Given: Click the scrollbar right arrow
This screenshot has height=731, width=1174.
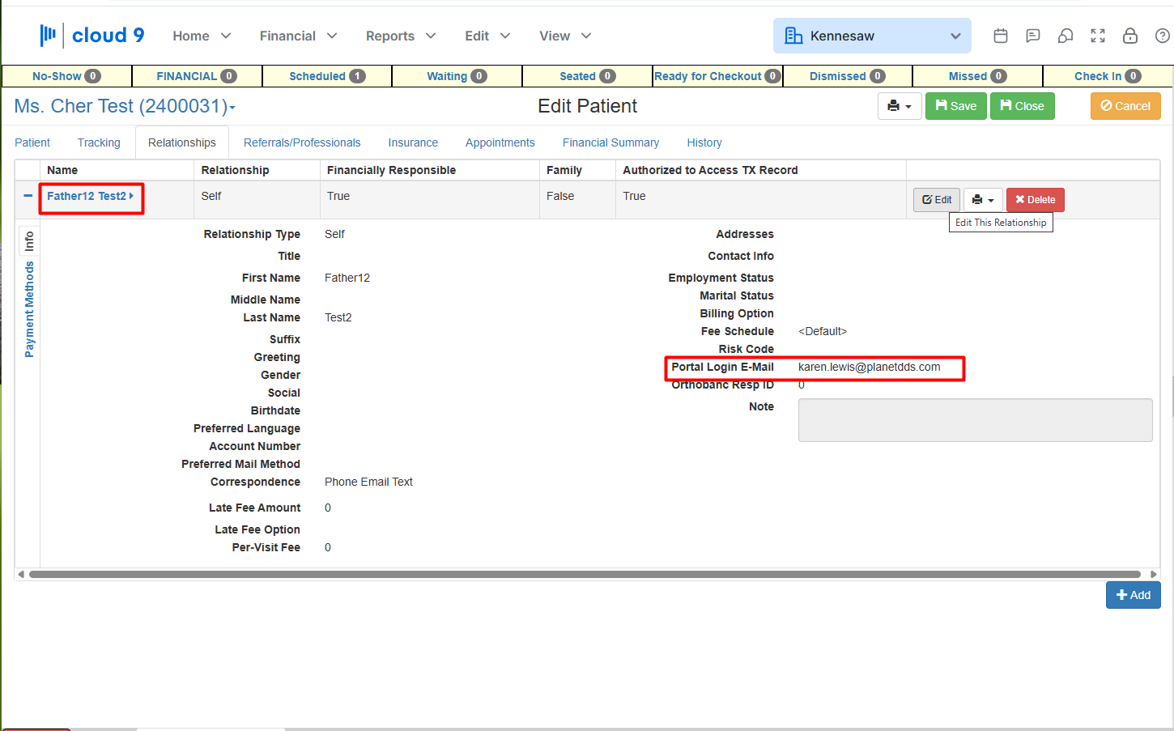Looking at the screenshot, I should (x=1153, y=575).
